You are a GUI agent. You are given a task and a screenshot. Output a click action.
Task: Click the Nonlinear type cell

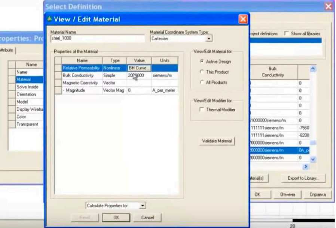click(x=114, y=68)
